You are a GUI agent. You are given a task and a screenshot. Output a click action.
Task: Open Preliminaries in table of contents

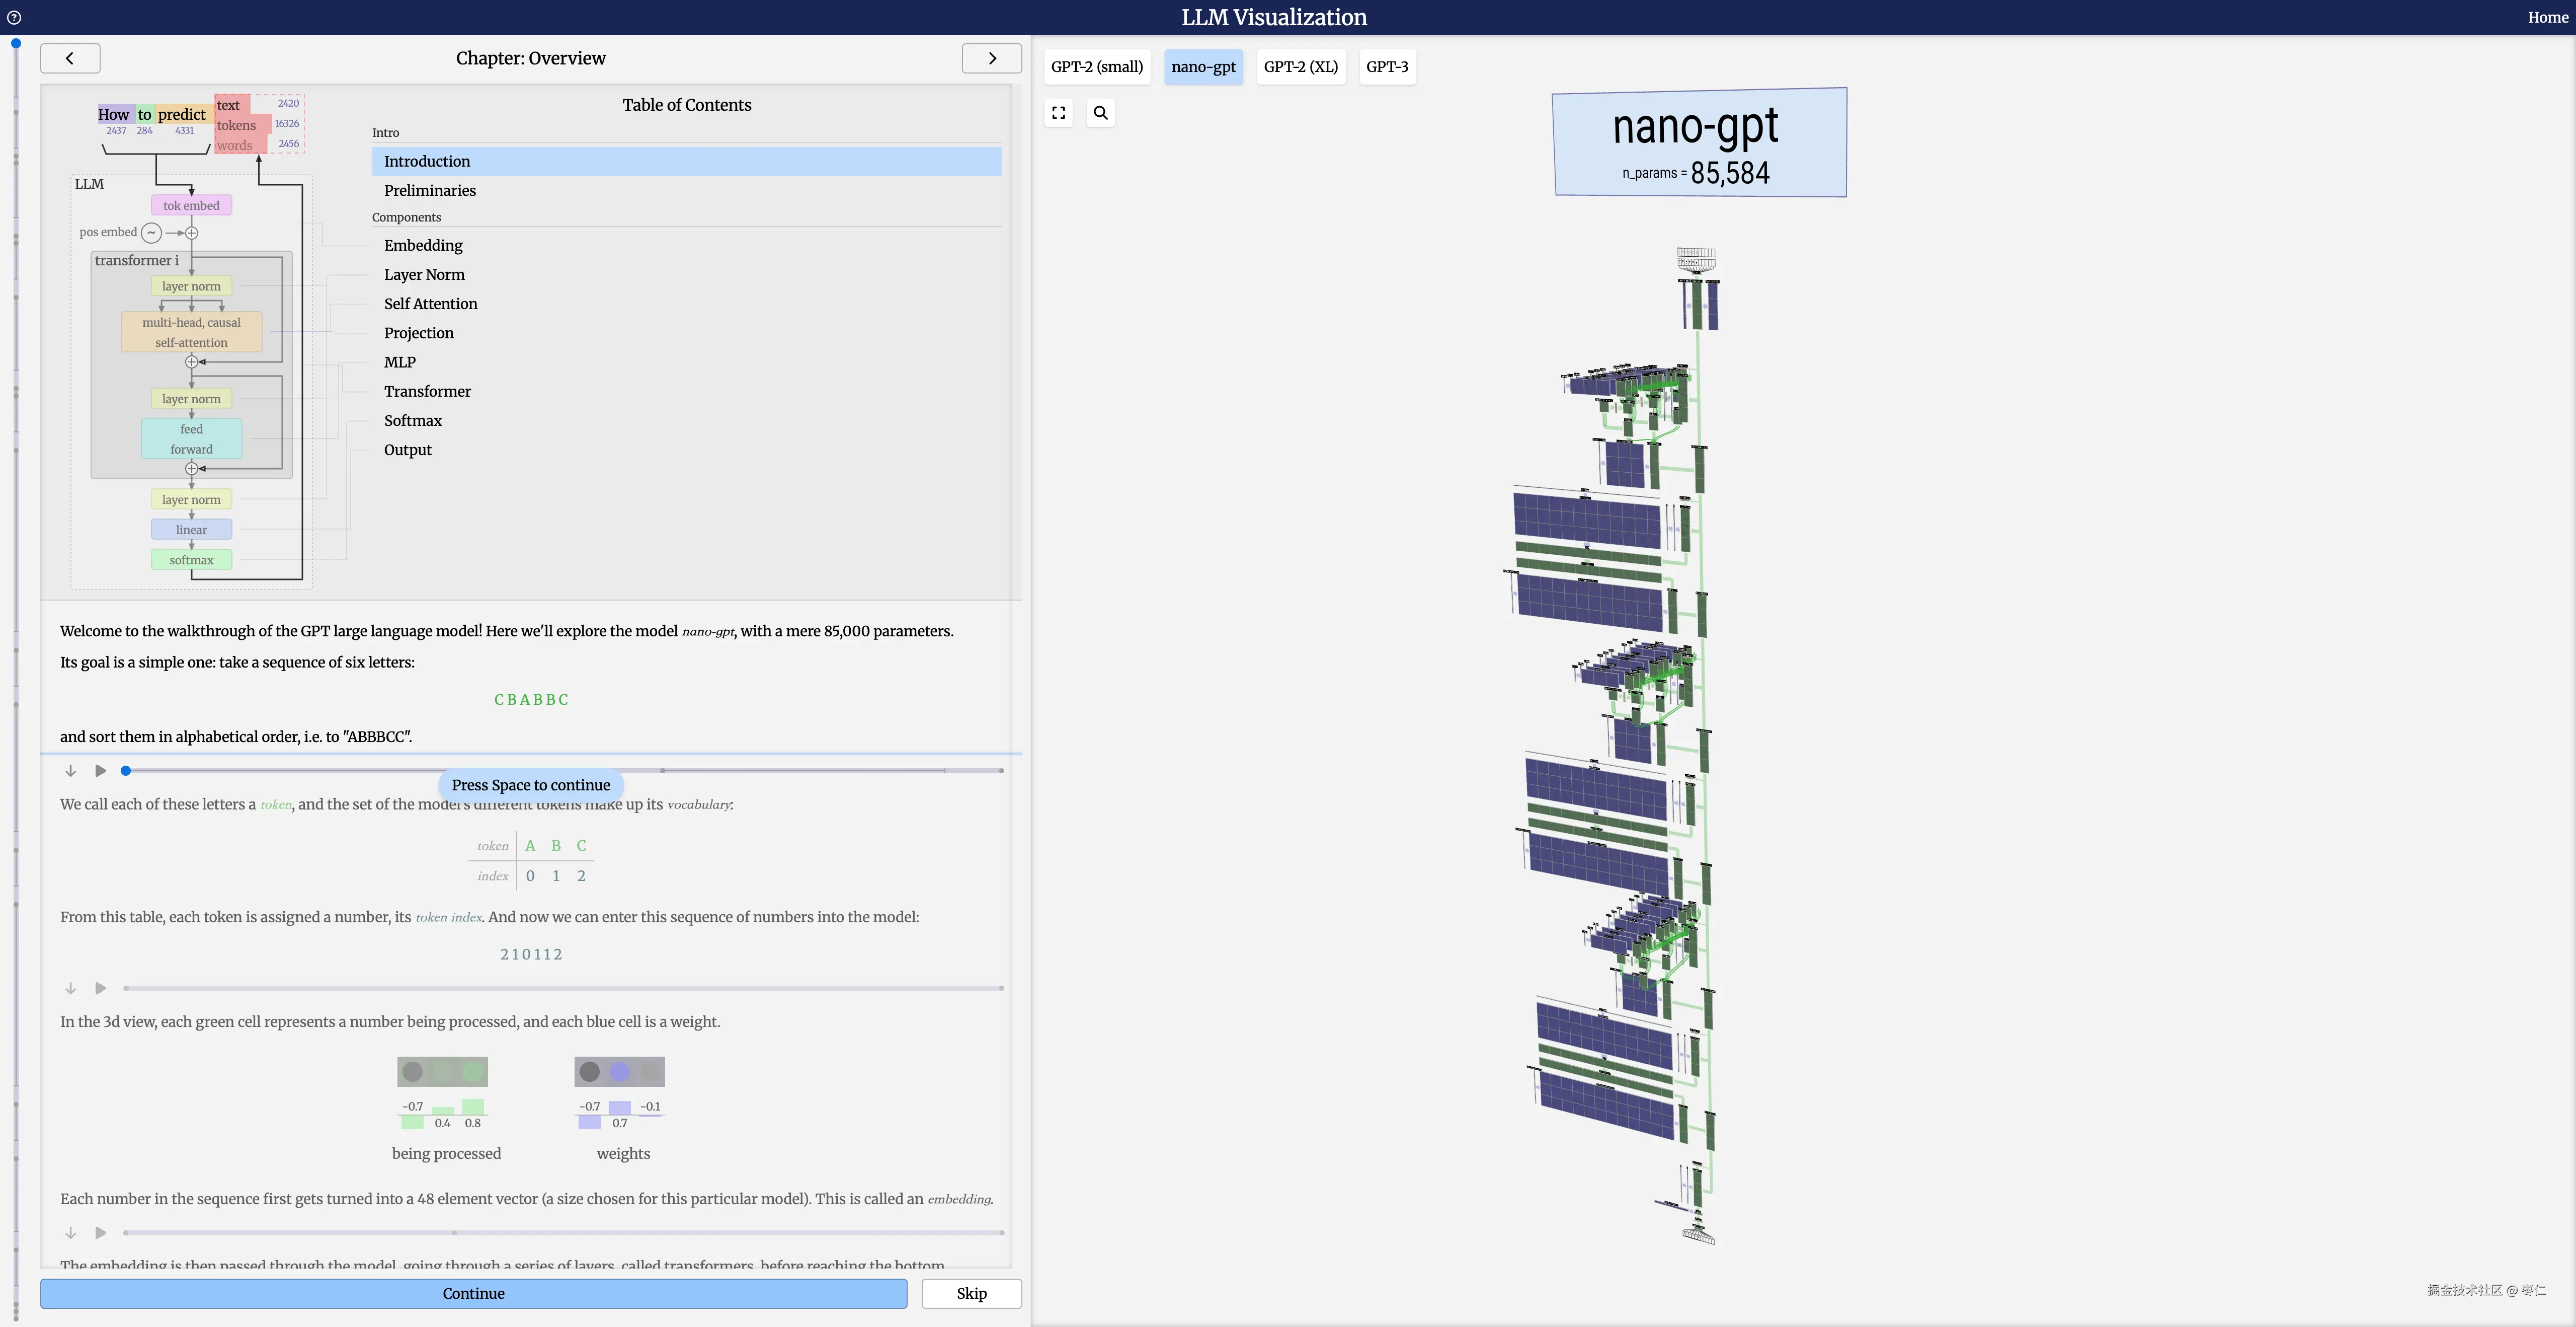tap(429, 190)
